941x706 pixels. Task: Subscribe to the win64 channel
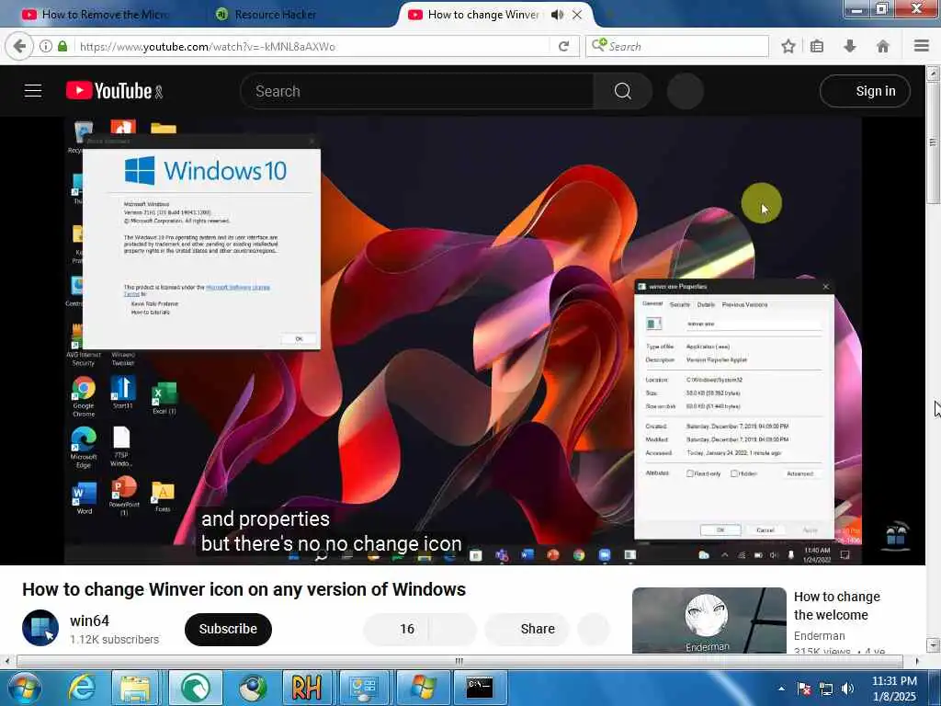(x=228, y=629)
